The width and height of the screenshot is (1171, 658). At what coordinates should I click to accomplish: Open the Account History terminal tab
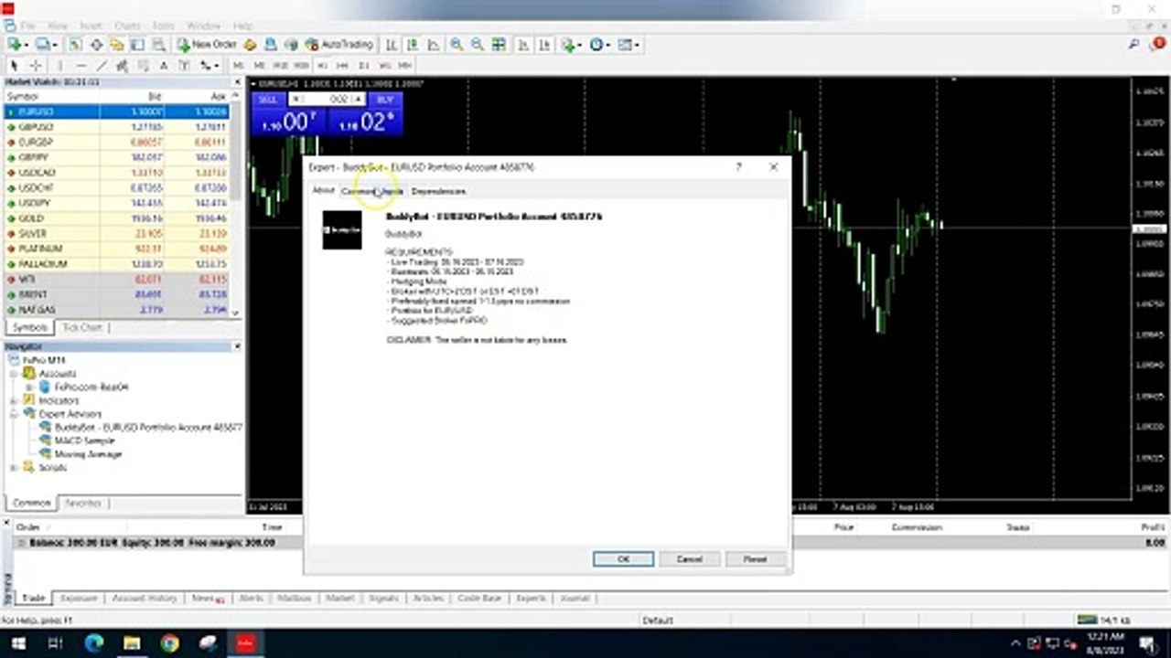point(144,598)
